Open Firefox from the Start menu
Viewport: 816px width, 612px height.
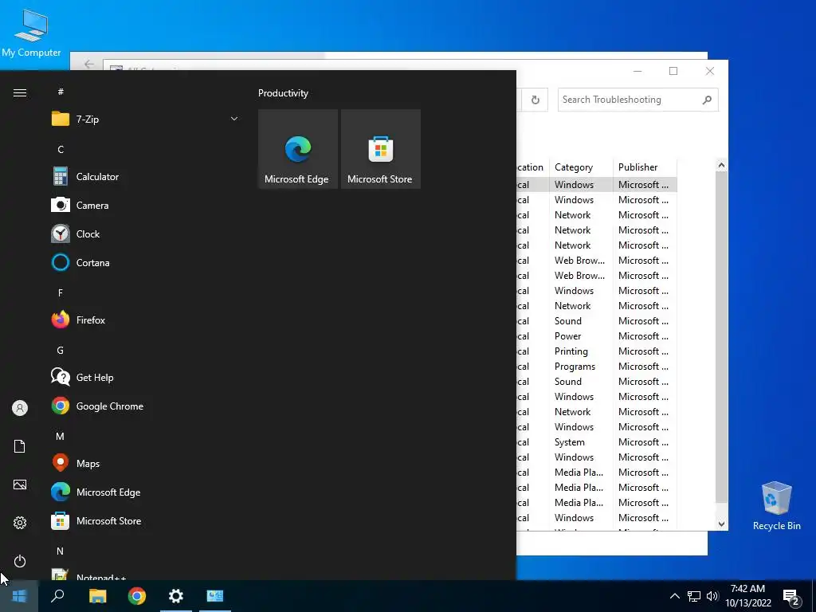[145, 320]
